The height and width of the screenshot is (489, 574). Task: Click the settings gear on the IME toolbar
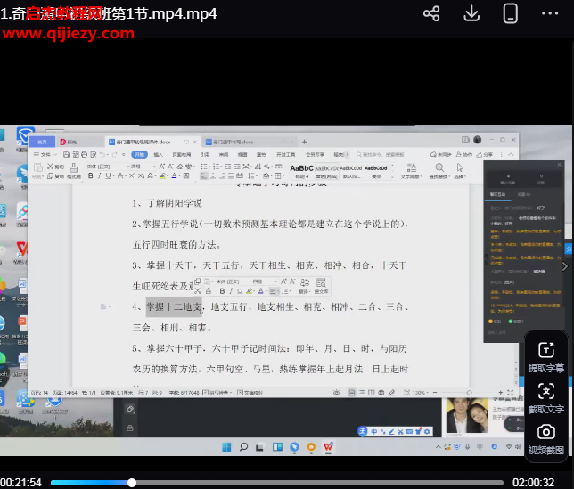(x=427, y=432)
